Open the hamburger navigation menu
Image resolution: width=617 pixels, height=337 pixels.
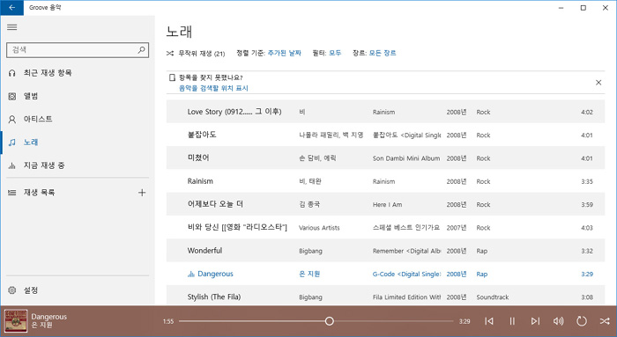click(12, 27)
